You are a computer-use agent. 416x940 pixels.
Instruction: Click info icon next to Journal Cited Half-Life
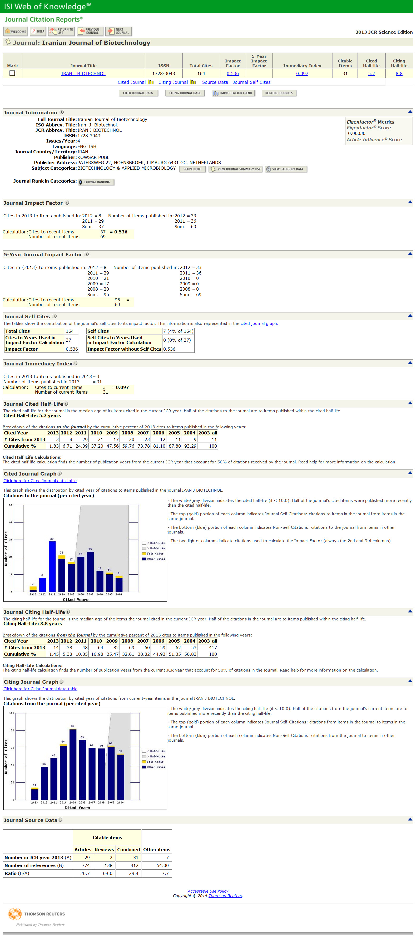(x=66, y=404)
